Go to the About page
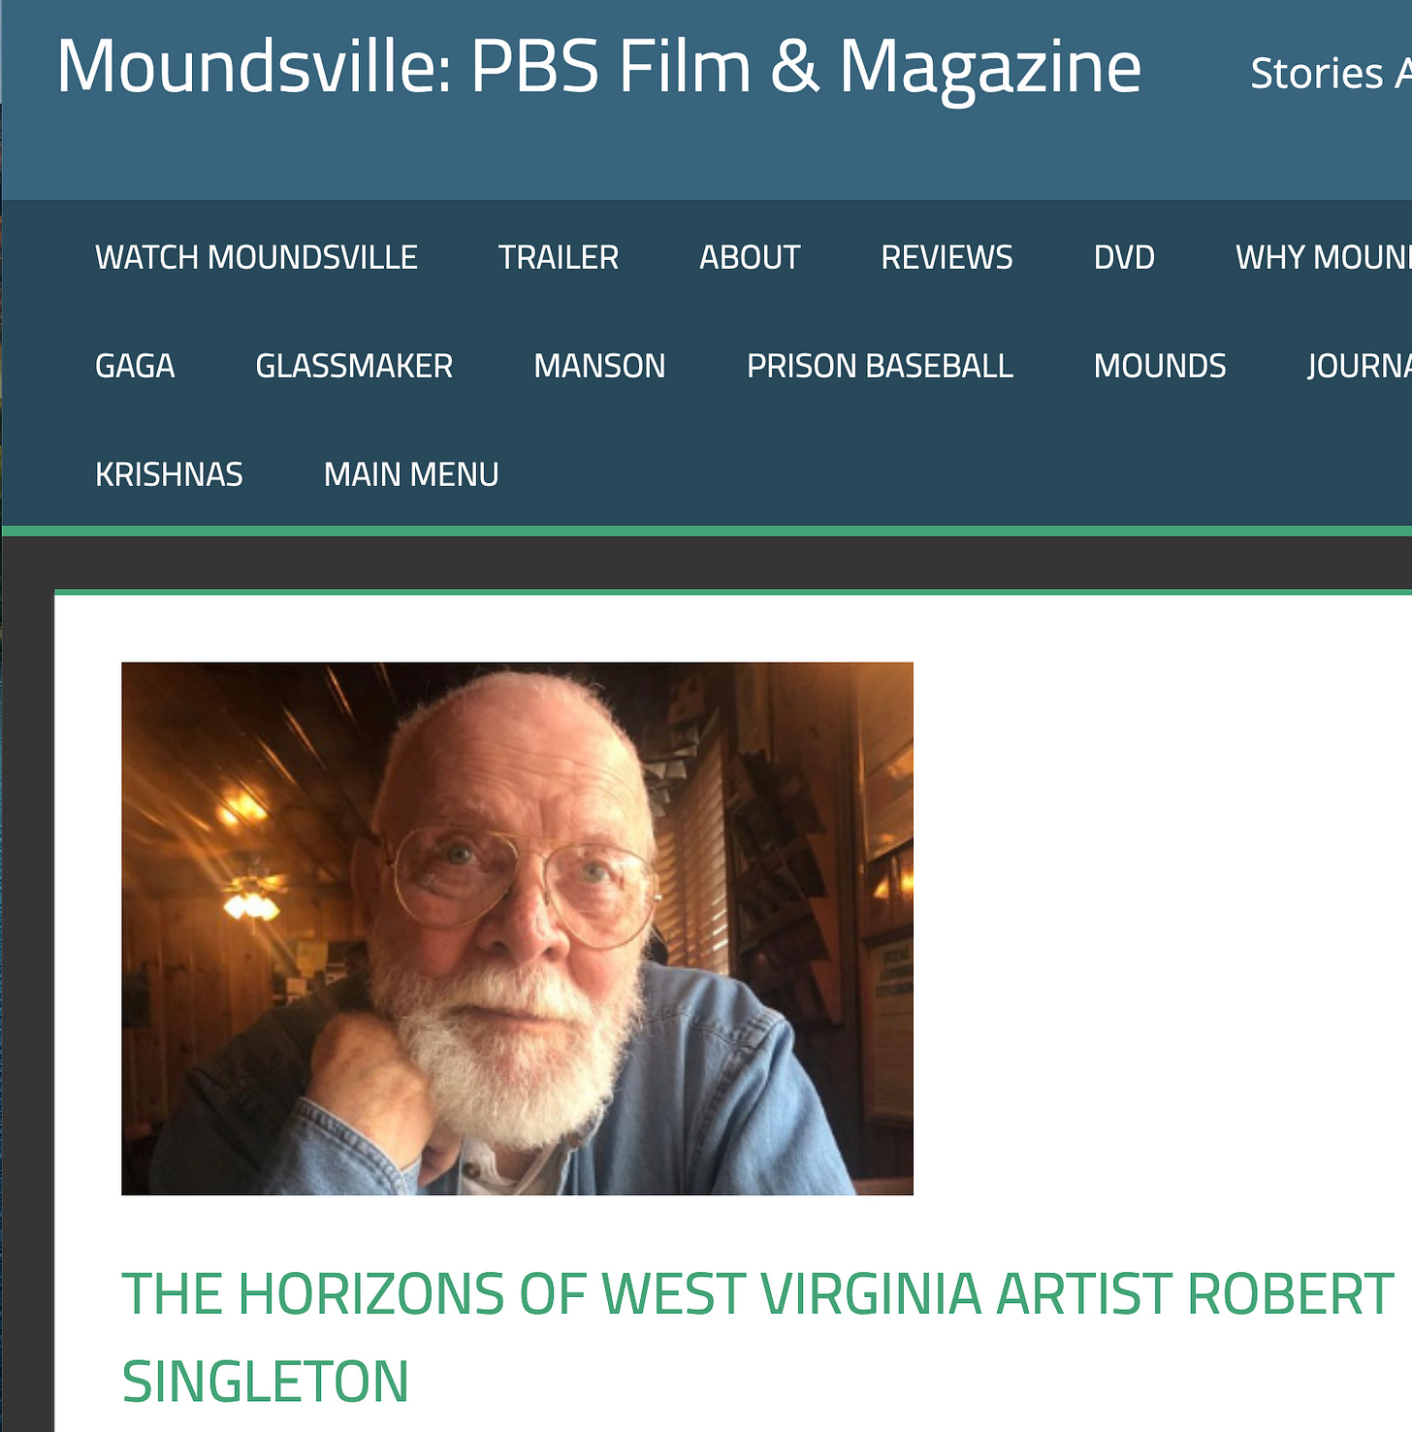 click(750, 257)
